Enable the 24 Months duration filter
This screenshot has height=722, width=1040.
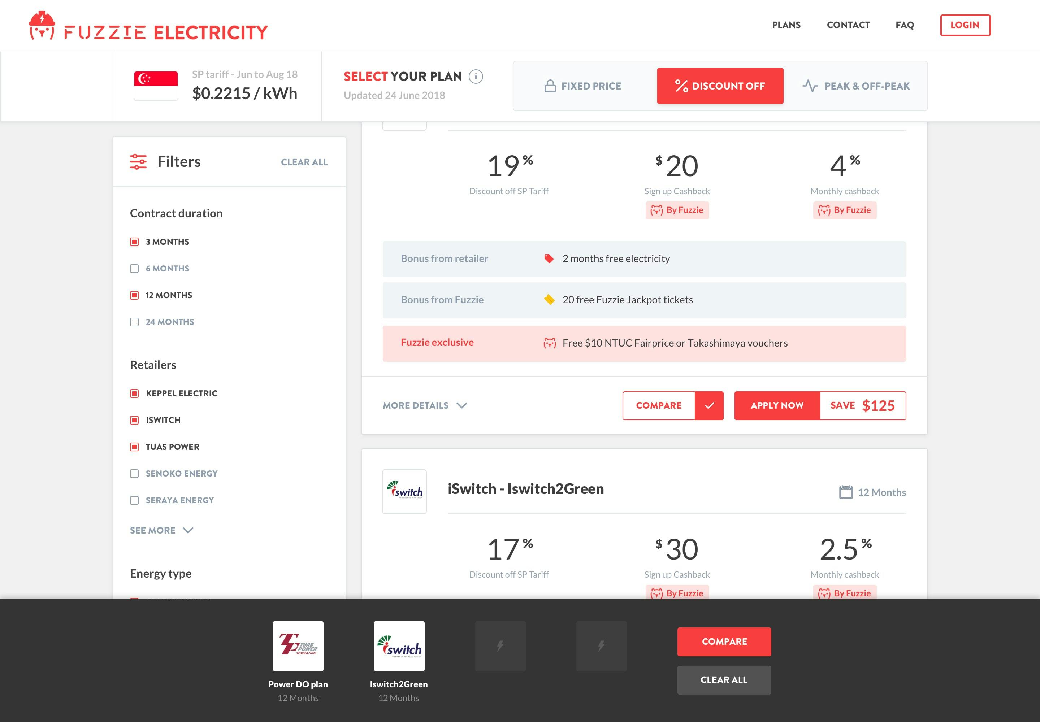(134, 322)
